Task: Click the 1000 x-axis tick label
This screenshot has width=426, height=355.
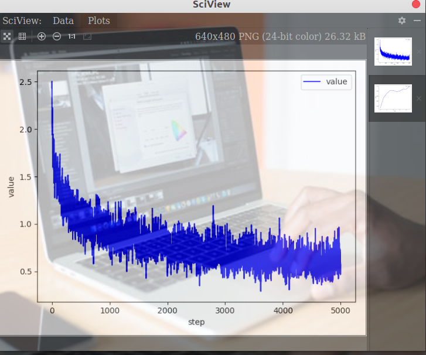Action: tap(110, 310)
